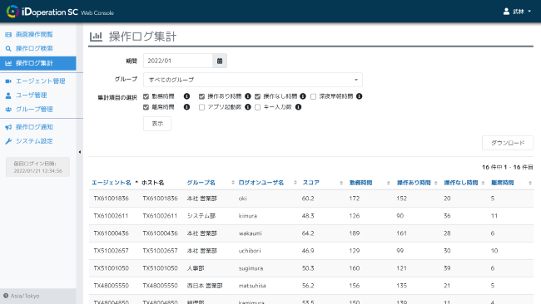Sort table by 離席時間 column header
The width and height of the screenshot is (541, 304).
[503, 183]
